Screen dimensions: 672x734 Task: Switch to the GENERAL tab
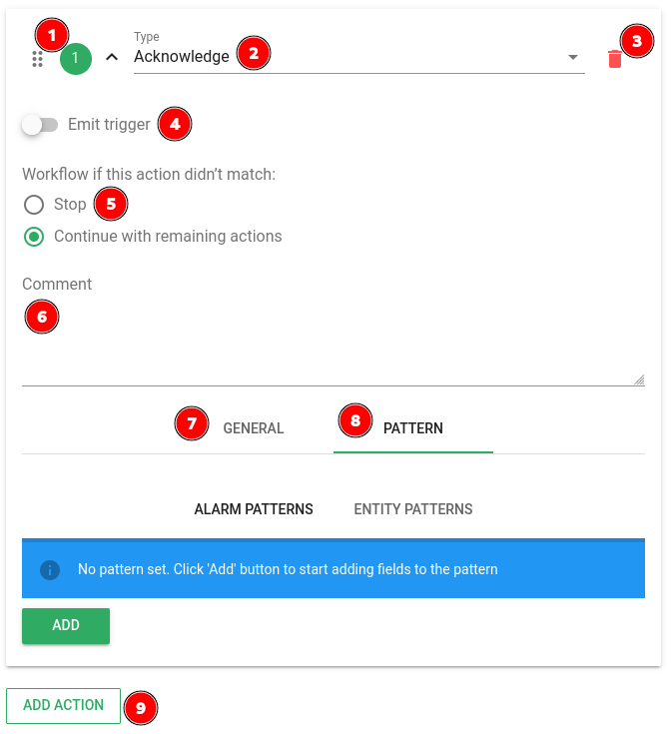coord(254,427)
